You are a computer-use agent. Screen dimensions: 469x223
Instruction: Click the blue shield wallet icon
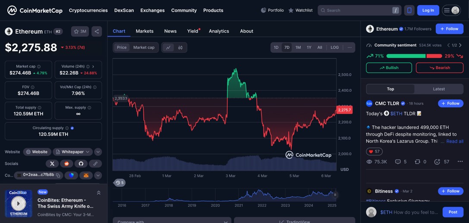point(71,175)
